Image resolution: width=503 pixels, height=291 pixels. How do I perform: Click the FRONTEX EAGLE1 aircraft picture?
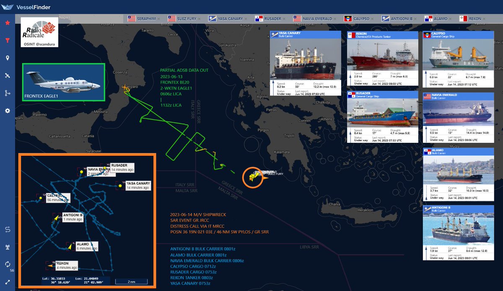pos(63,82)
